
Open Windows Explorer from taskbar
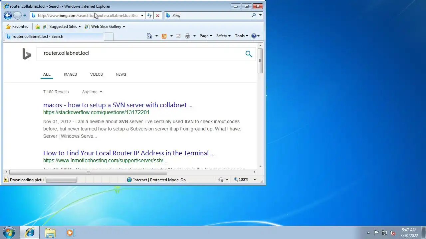coord(50,232)
